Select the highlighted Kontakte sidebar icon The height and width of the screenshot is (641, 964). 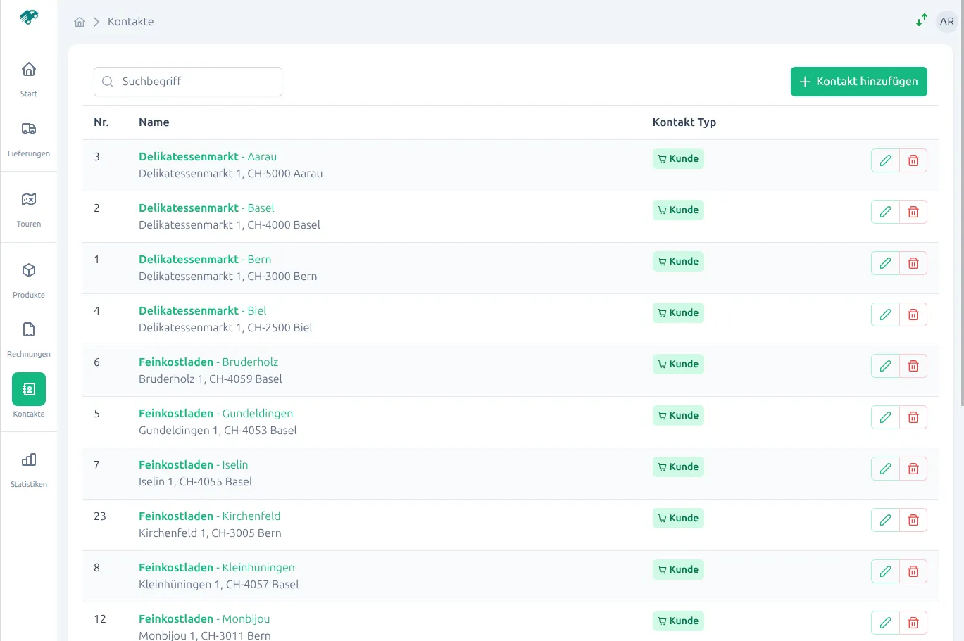click(28, 389)
